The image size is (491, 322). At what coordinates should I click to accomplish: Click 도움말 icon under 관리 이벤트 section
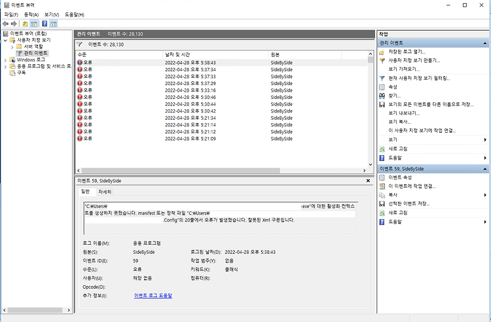[382, 158]
